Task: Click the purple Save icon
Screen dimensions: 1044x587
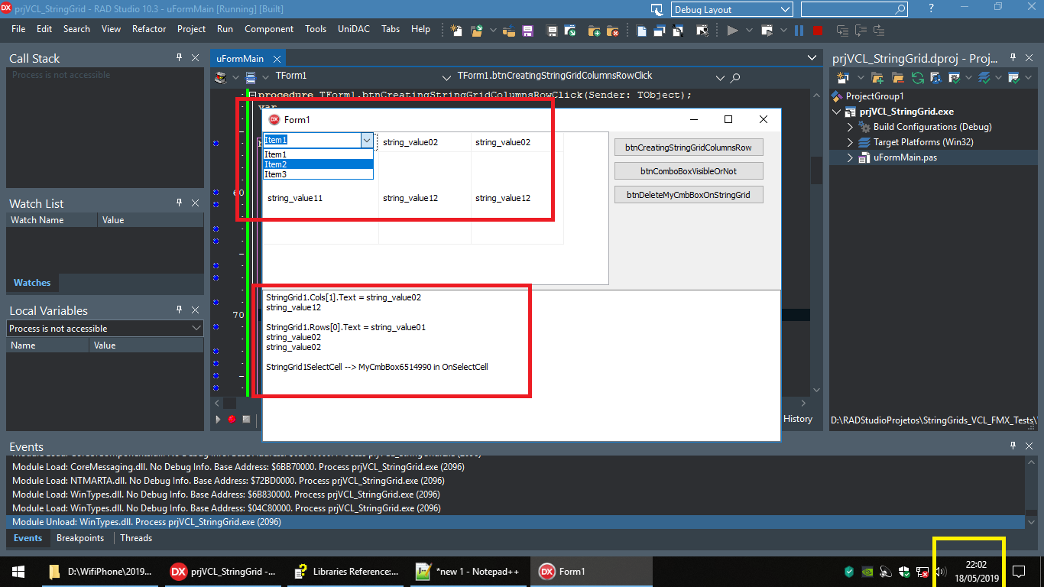Action: (527, 31)
